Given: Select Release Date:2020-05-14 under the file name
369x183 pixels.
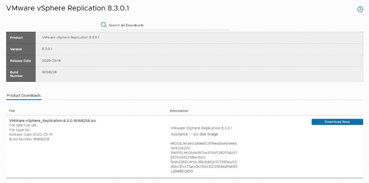Looking at the screenshot, I should tap(31, 135).
